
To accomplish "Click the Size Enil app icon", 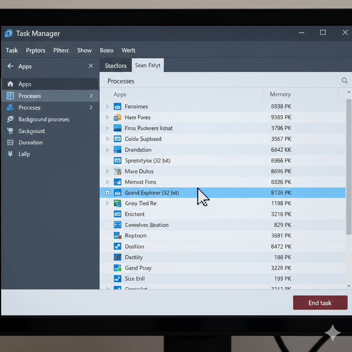I will coord(118,278).
